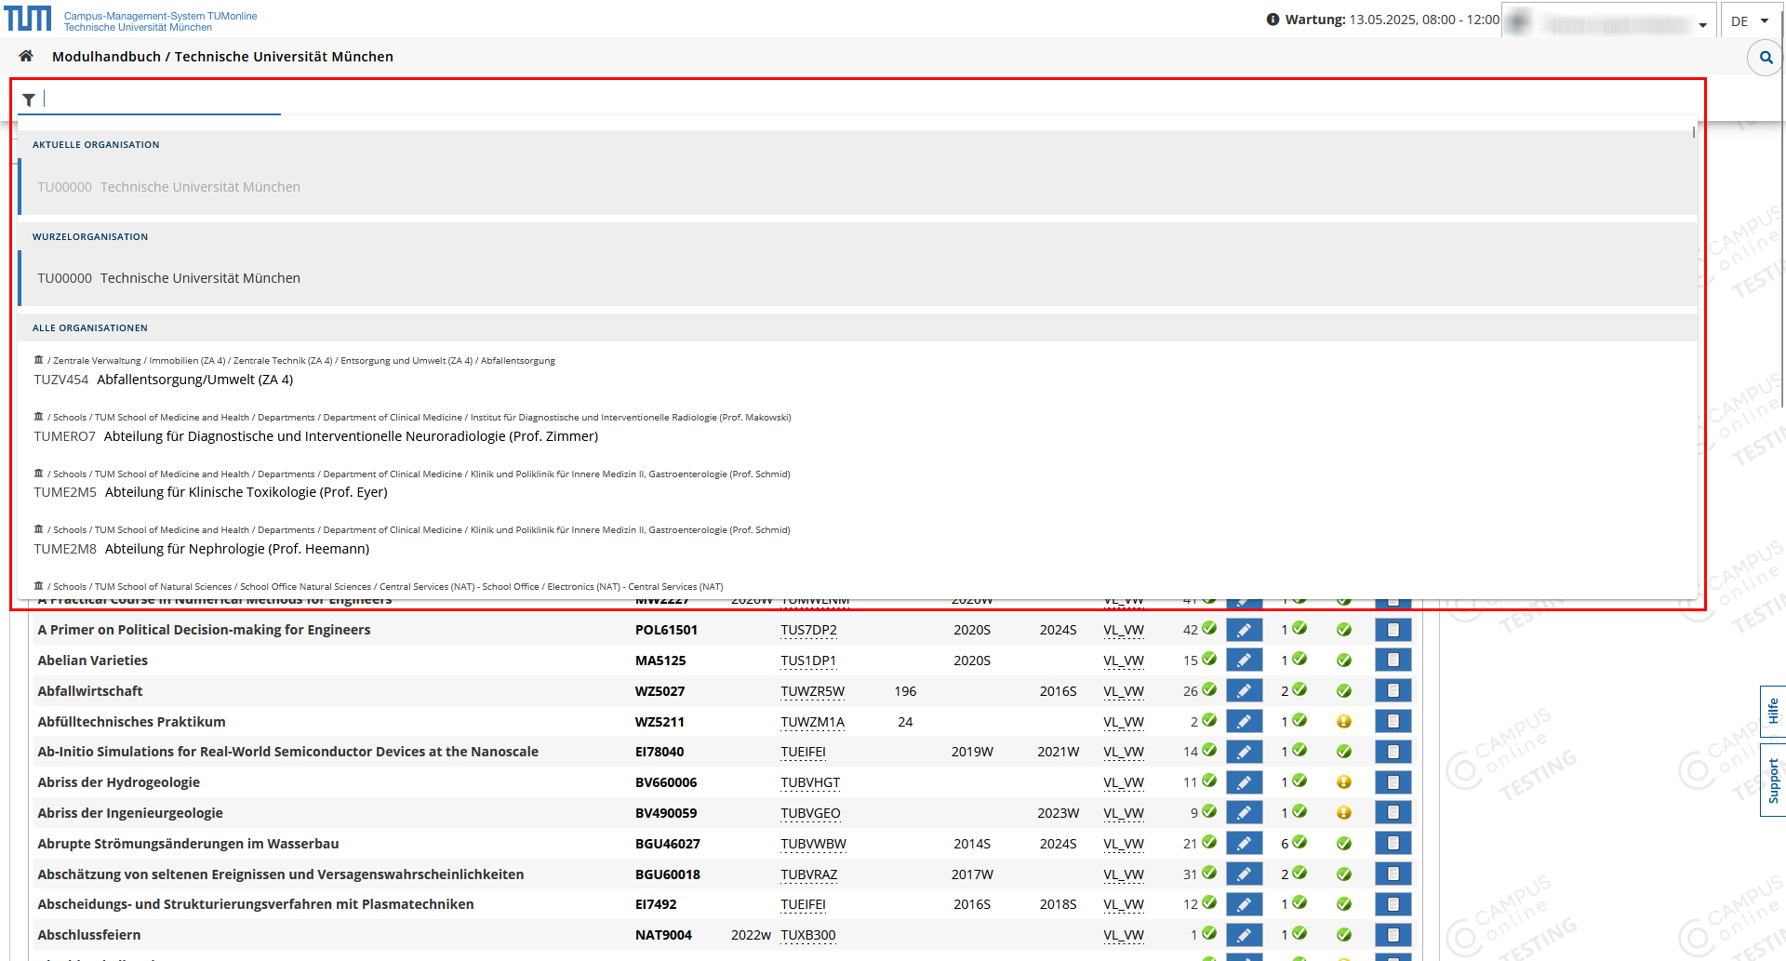This screenshot has height=961, width=1786.
Task: Click the Wartung info icon
Action: click(1273, 20)
